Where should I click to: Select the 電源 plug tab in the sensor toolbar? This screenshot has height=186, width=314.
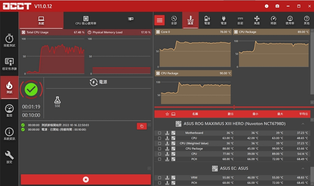224,20
